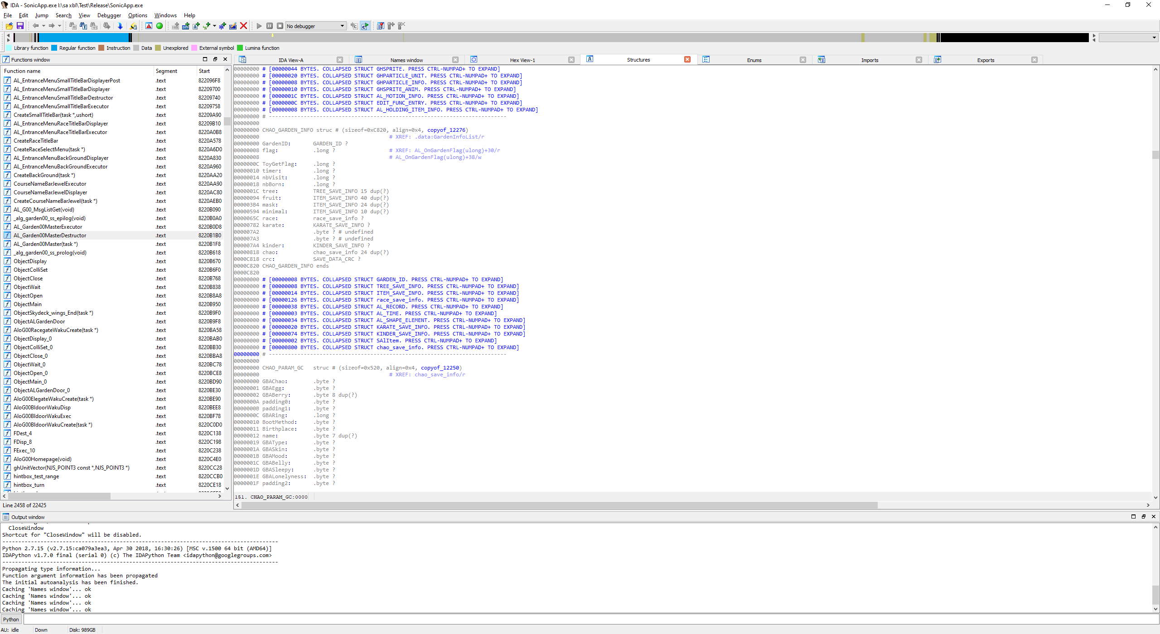
Task: Switch to the Hex View-1 tab
Action: (522, 60)
